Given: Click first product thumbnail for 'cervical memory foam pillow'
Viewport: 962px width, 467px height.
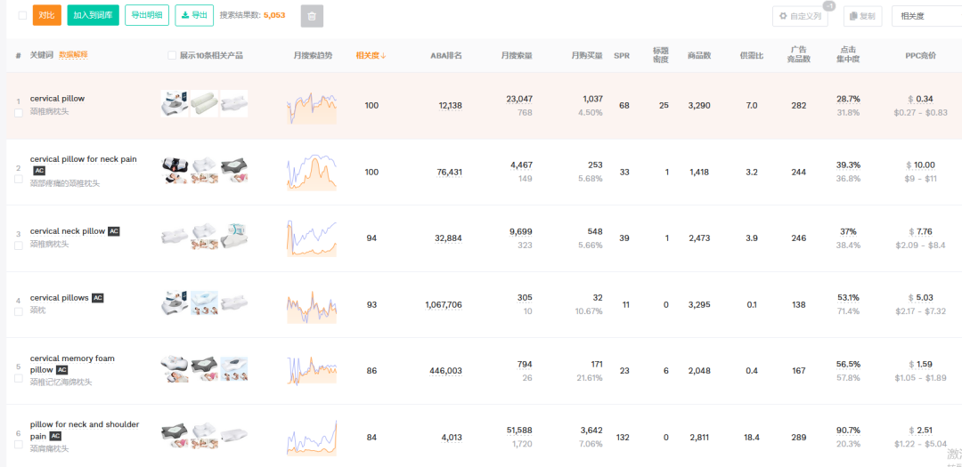Looking at the screenshot, I should 174,370.
